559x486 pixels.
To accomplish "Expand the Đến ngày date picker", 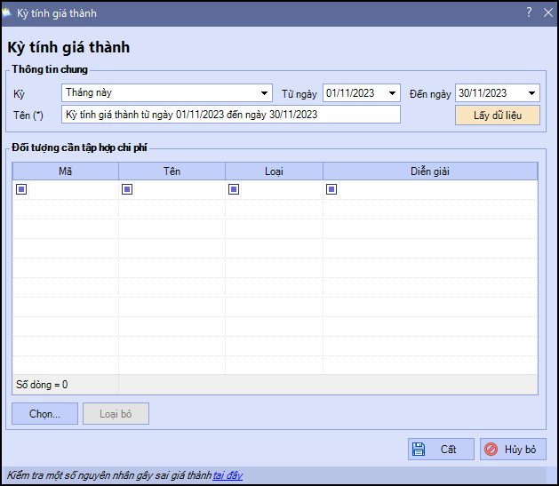I will pos(531,93).
